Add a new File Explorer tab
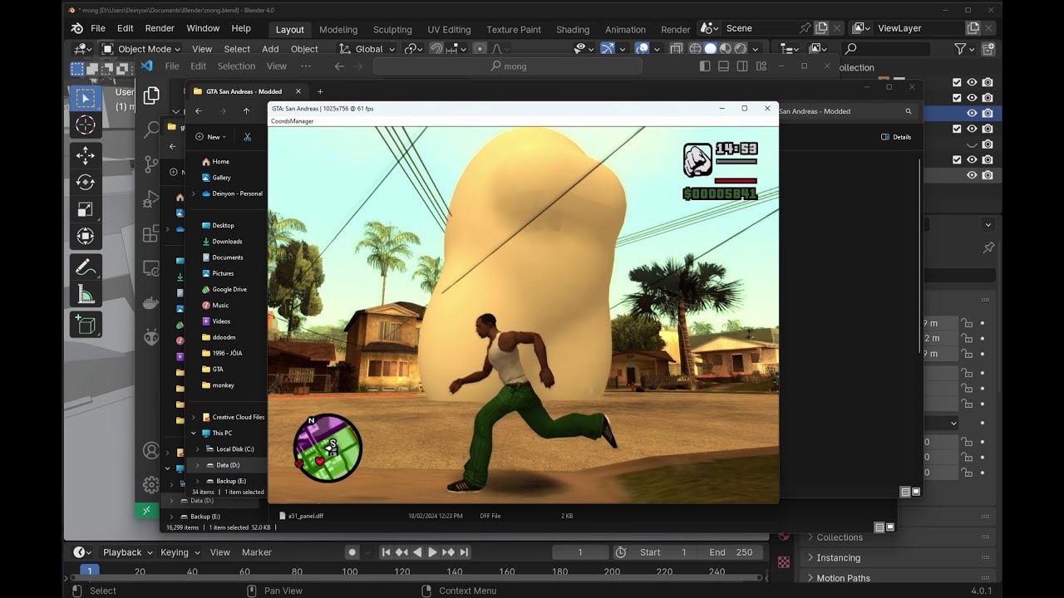The width and height of the screenshot is (1064, 598). pyautogui.click(x=320, y=91)
